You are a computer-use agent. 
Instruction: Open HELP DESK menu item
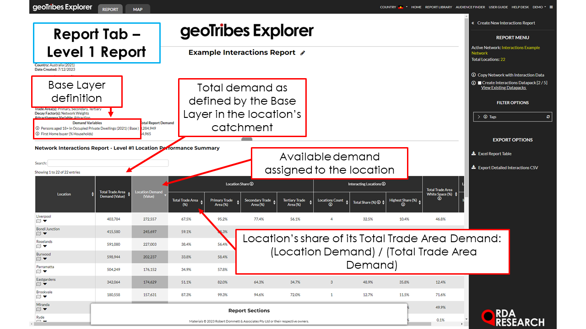[x=520, y=7]
